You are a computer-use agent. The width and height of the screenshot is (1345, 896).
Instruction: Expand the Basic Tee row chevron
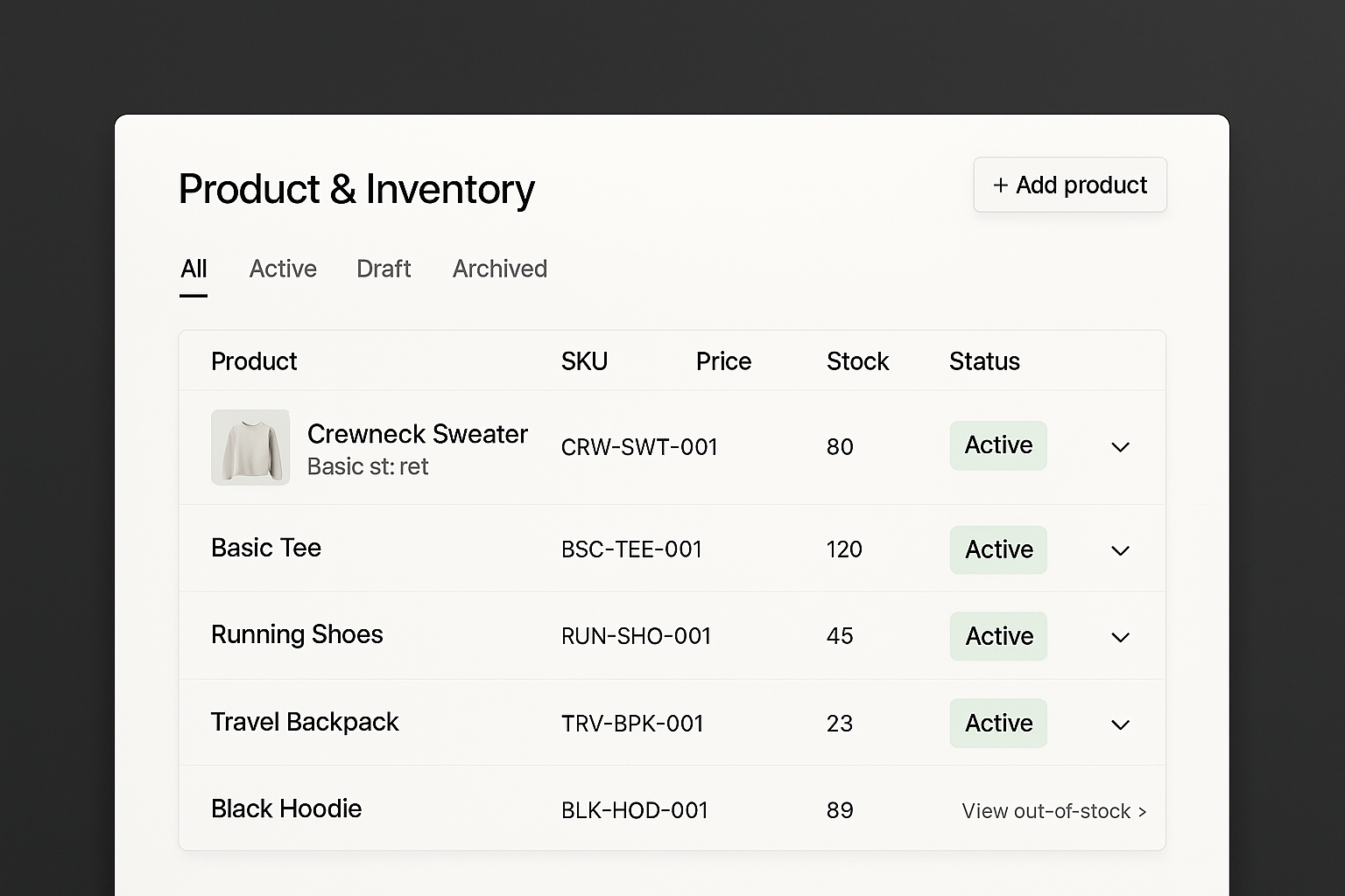(x=1120, y=550)
